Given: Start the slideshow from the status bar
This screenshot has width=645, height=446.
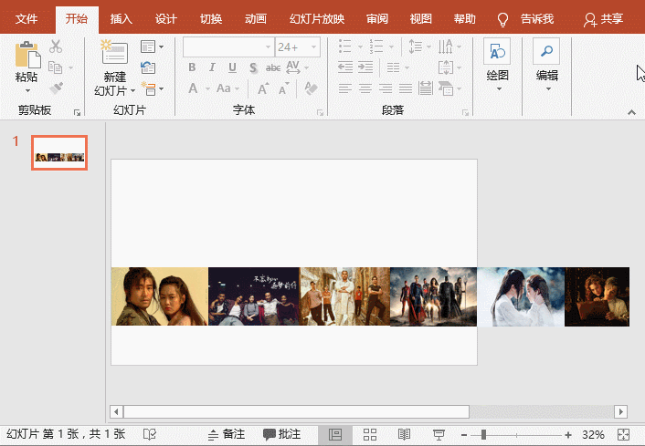Looking at the screenshot, I should [x=439, y=435].
